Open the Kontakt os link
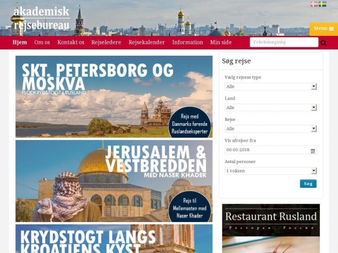 click(71, 42)
